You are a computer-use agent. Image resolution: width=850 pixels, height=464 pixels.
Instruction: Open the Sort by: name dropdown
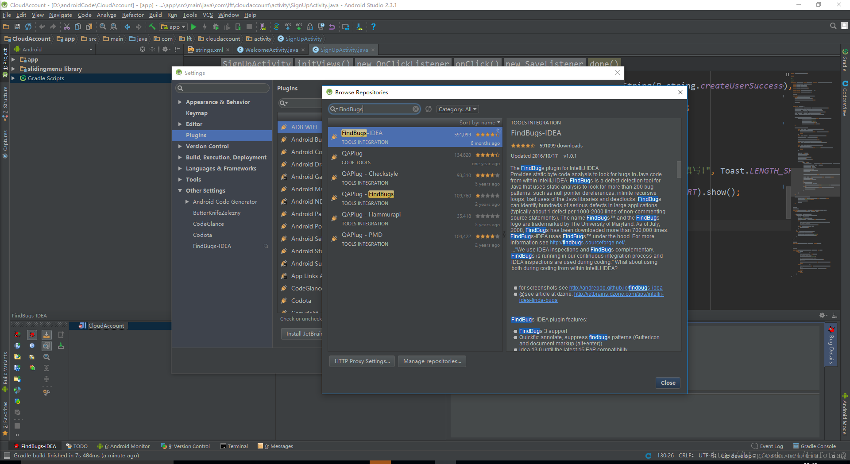coord(479,123)
